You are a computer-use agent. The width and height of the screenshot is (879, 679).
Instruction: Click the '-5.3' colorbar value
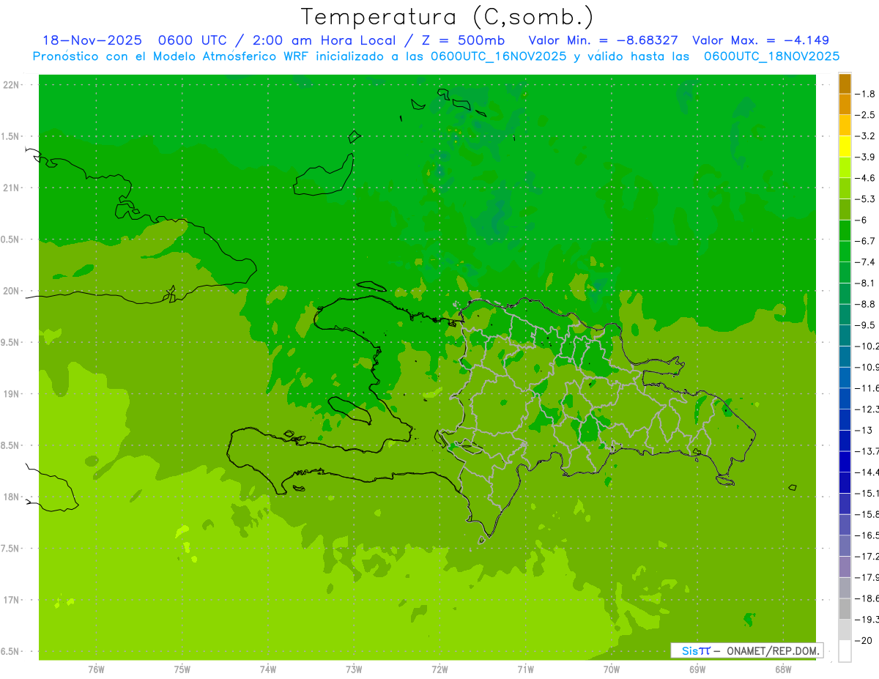(866, 198)
